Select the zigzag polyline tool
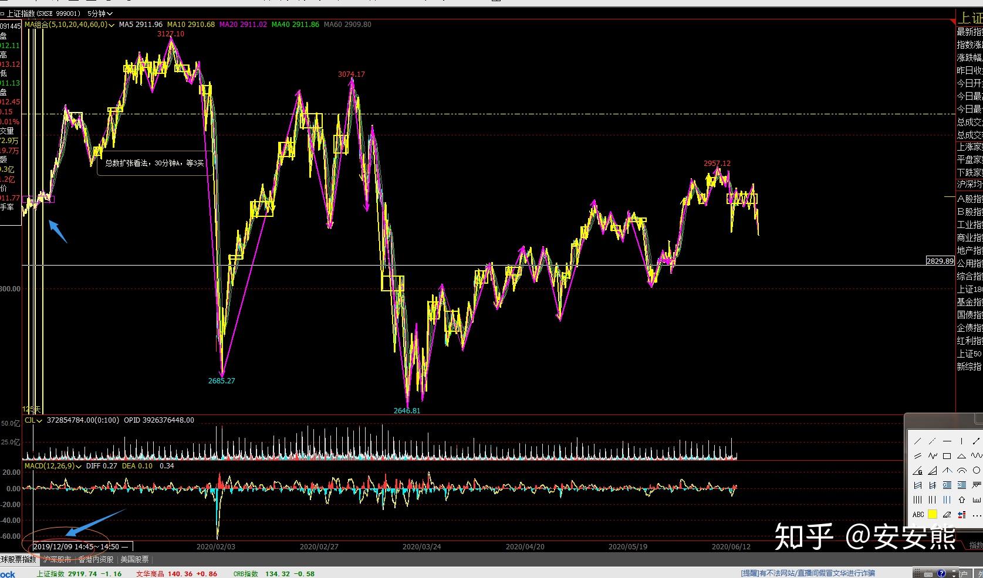Image resolution: width=983 pixels, height=578 pixels. pyautogui.click(x=933, y=455)
